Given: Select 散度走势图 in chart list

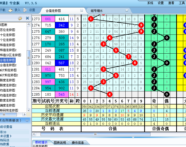Looking at the screenshot, I should point(8,100).
